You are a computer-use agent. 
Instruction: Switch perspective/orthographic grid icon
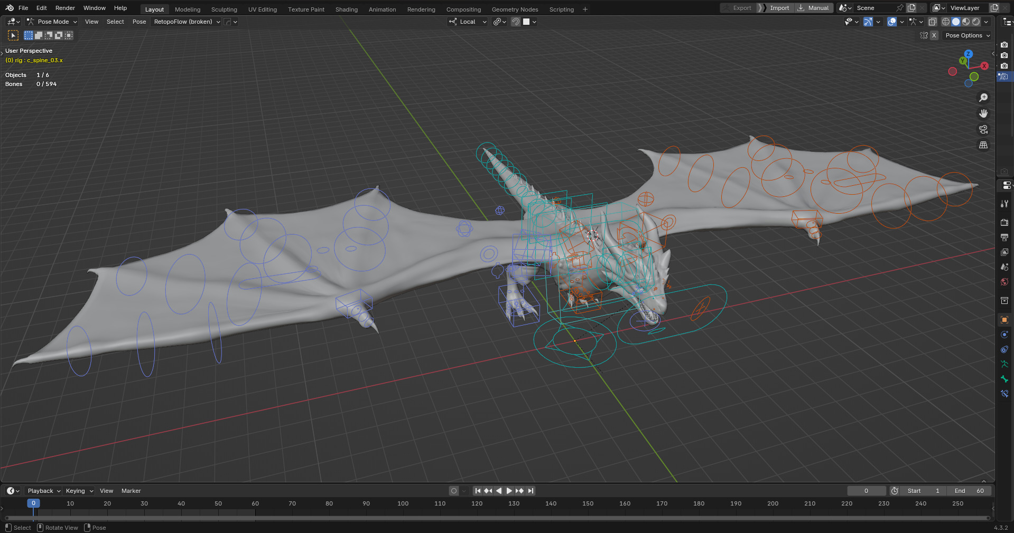[983, 145]
